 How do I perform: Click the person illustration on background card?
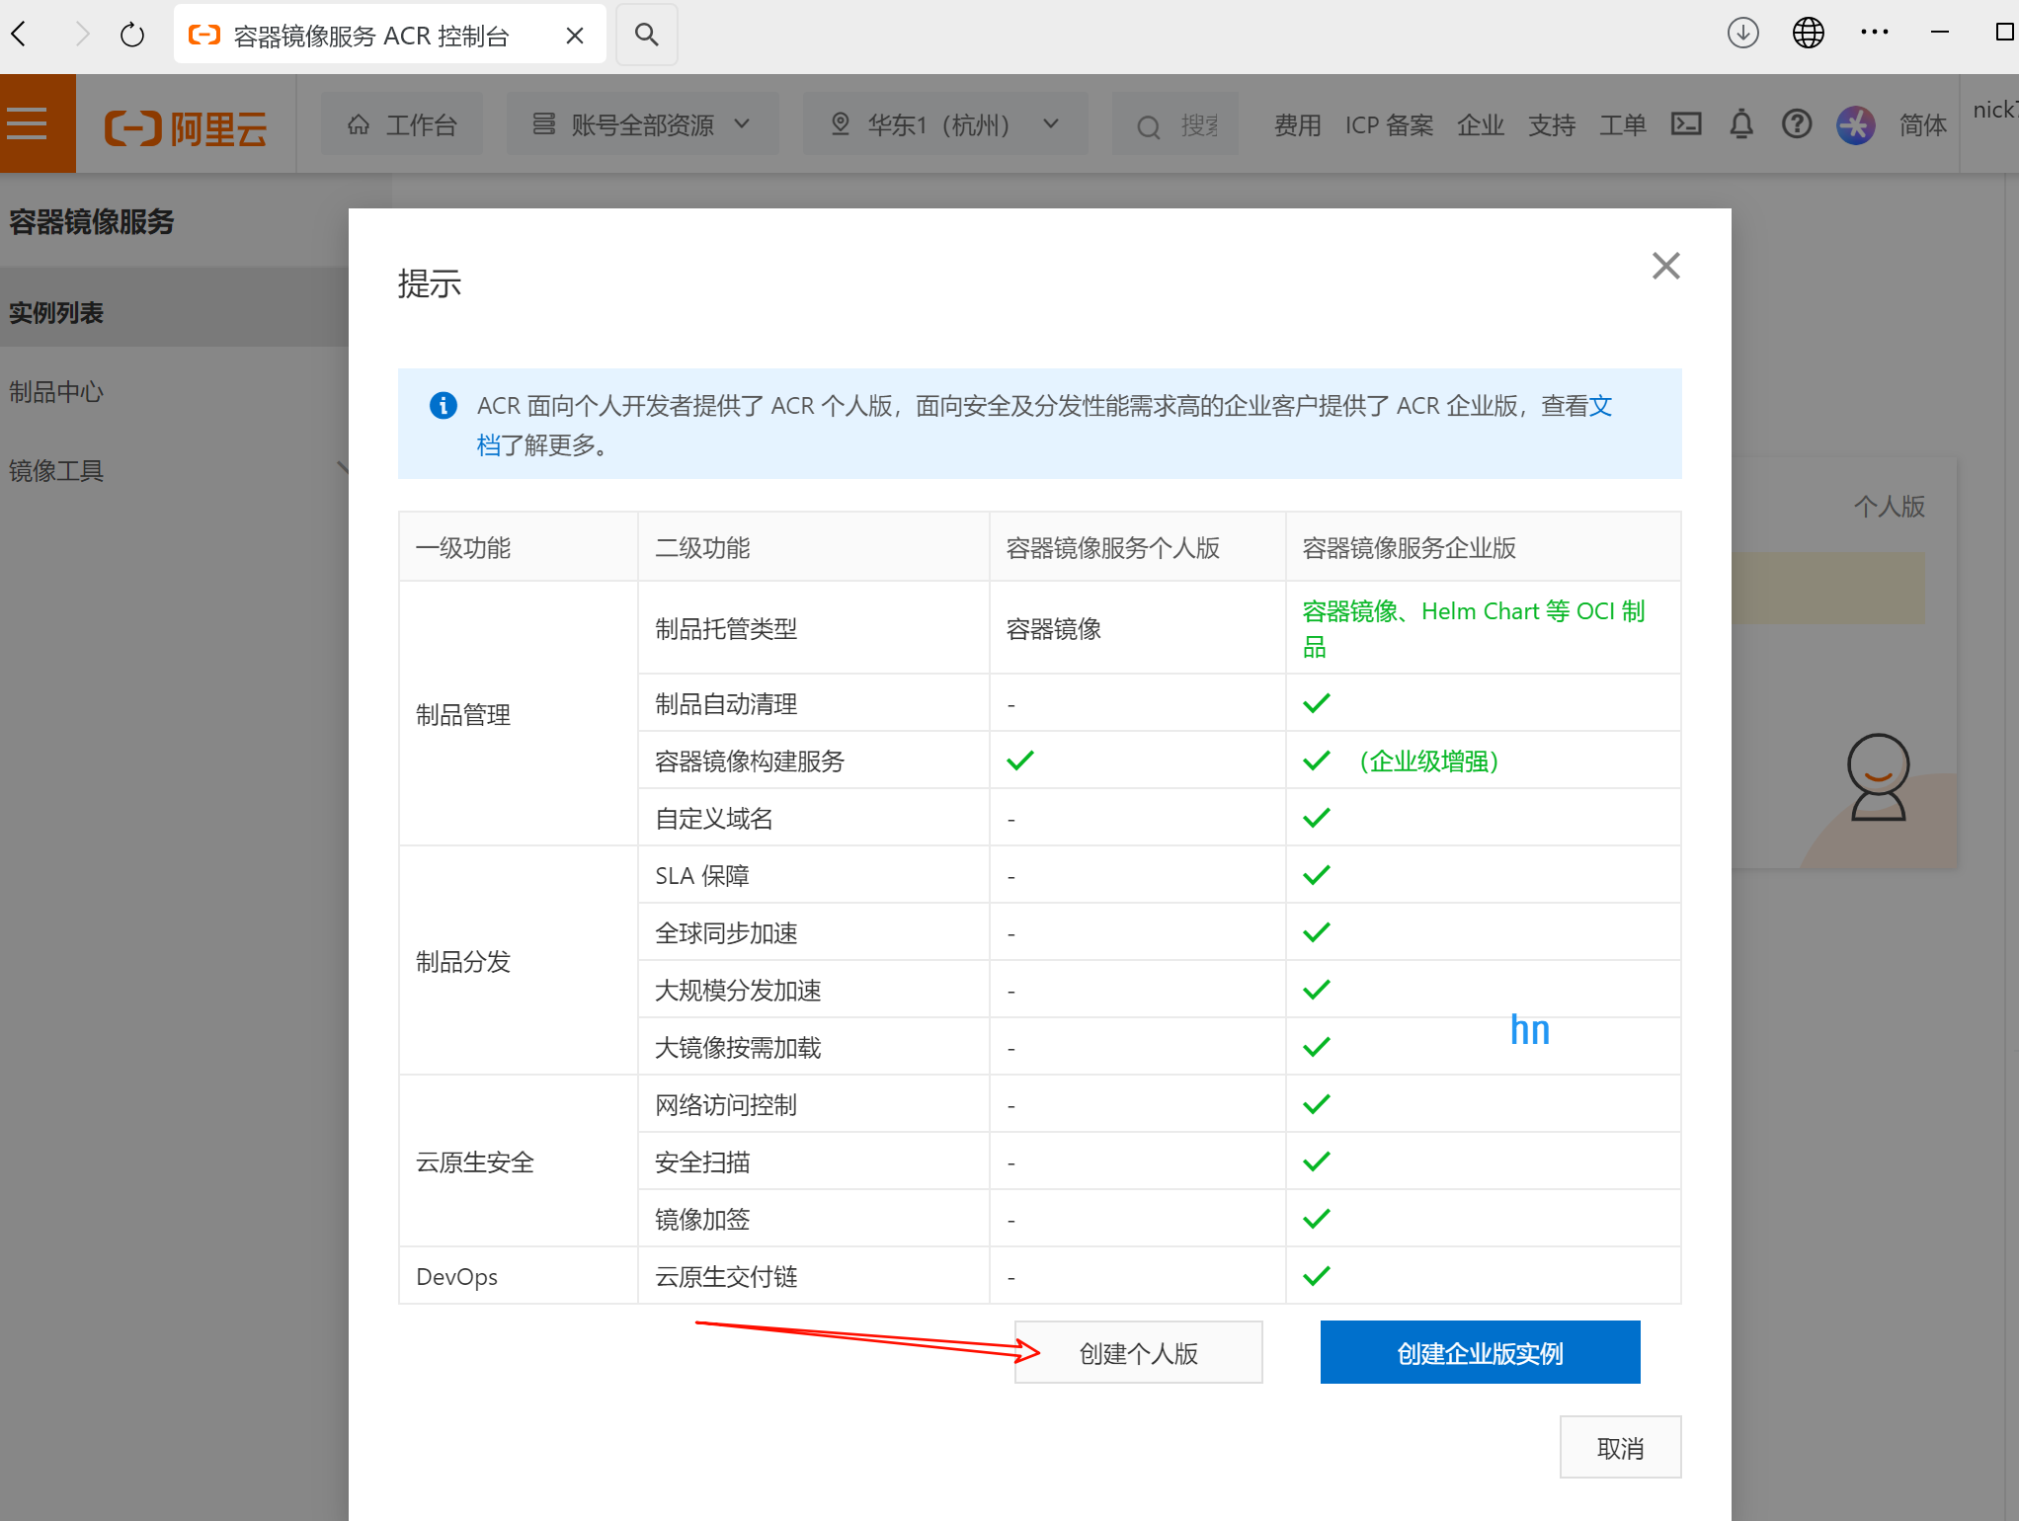point(1878,777)
